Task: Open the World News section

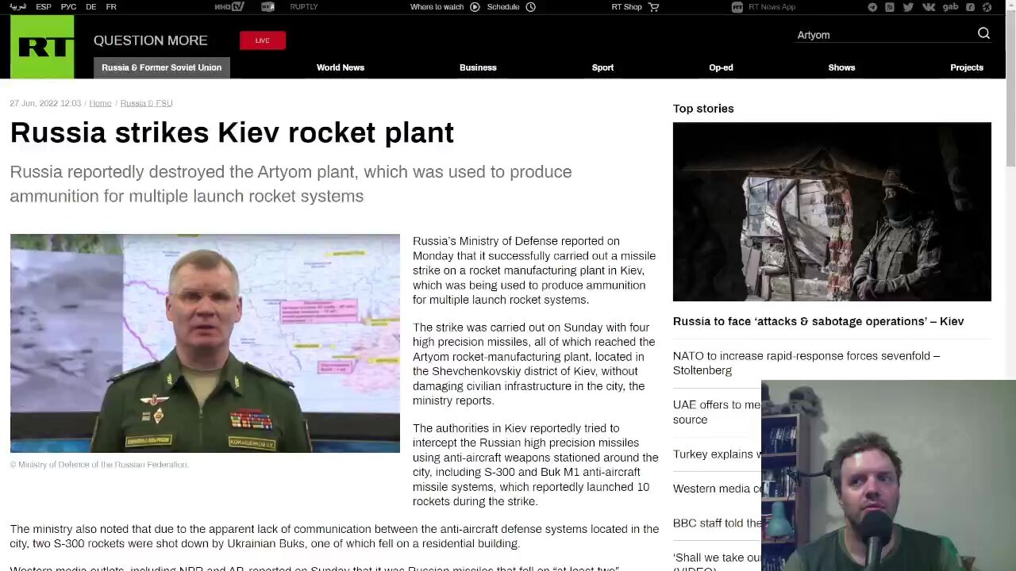Action: (341, 67)
